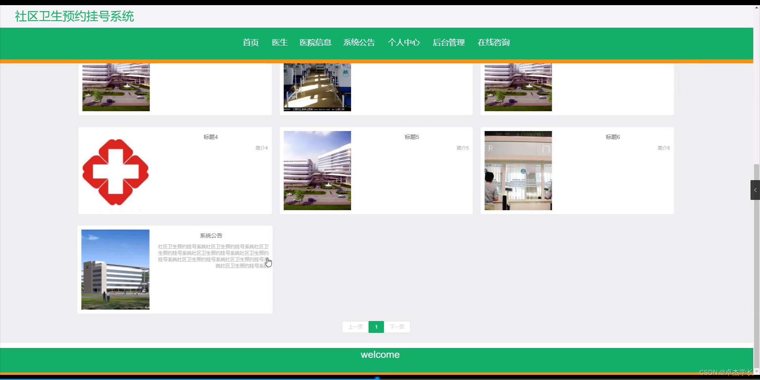The height and width of the screenshot is (380, 760).
Task: Select page 1 in pagination
Action: click(376, 327)
